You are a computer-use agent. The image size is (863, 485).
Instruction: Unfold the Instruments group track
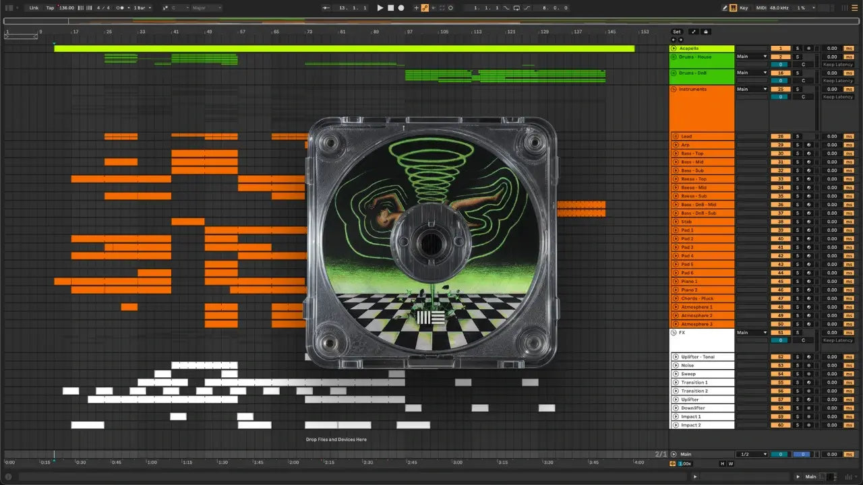pos(674,89)
